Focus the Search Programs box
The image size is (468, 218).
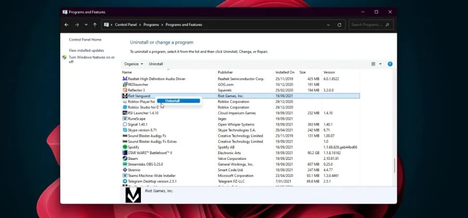(x=371, y=25)
